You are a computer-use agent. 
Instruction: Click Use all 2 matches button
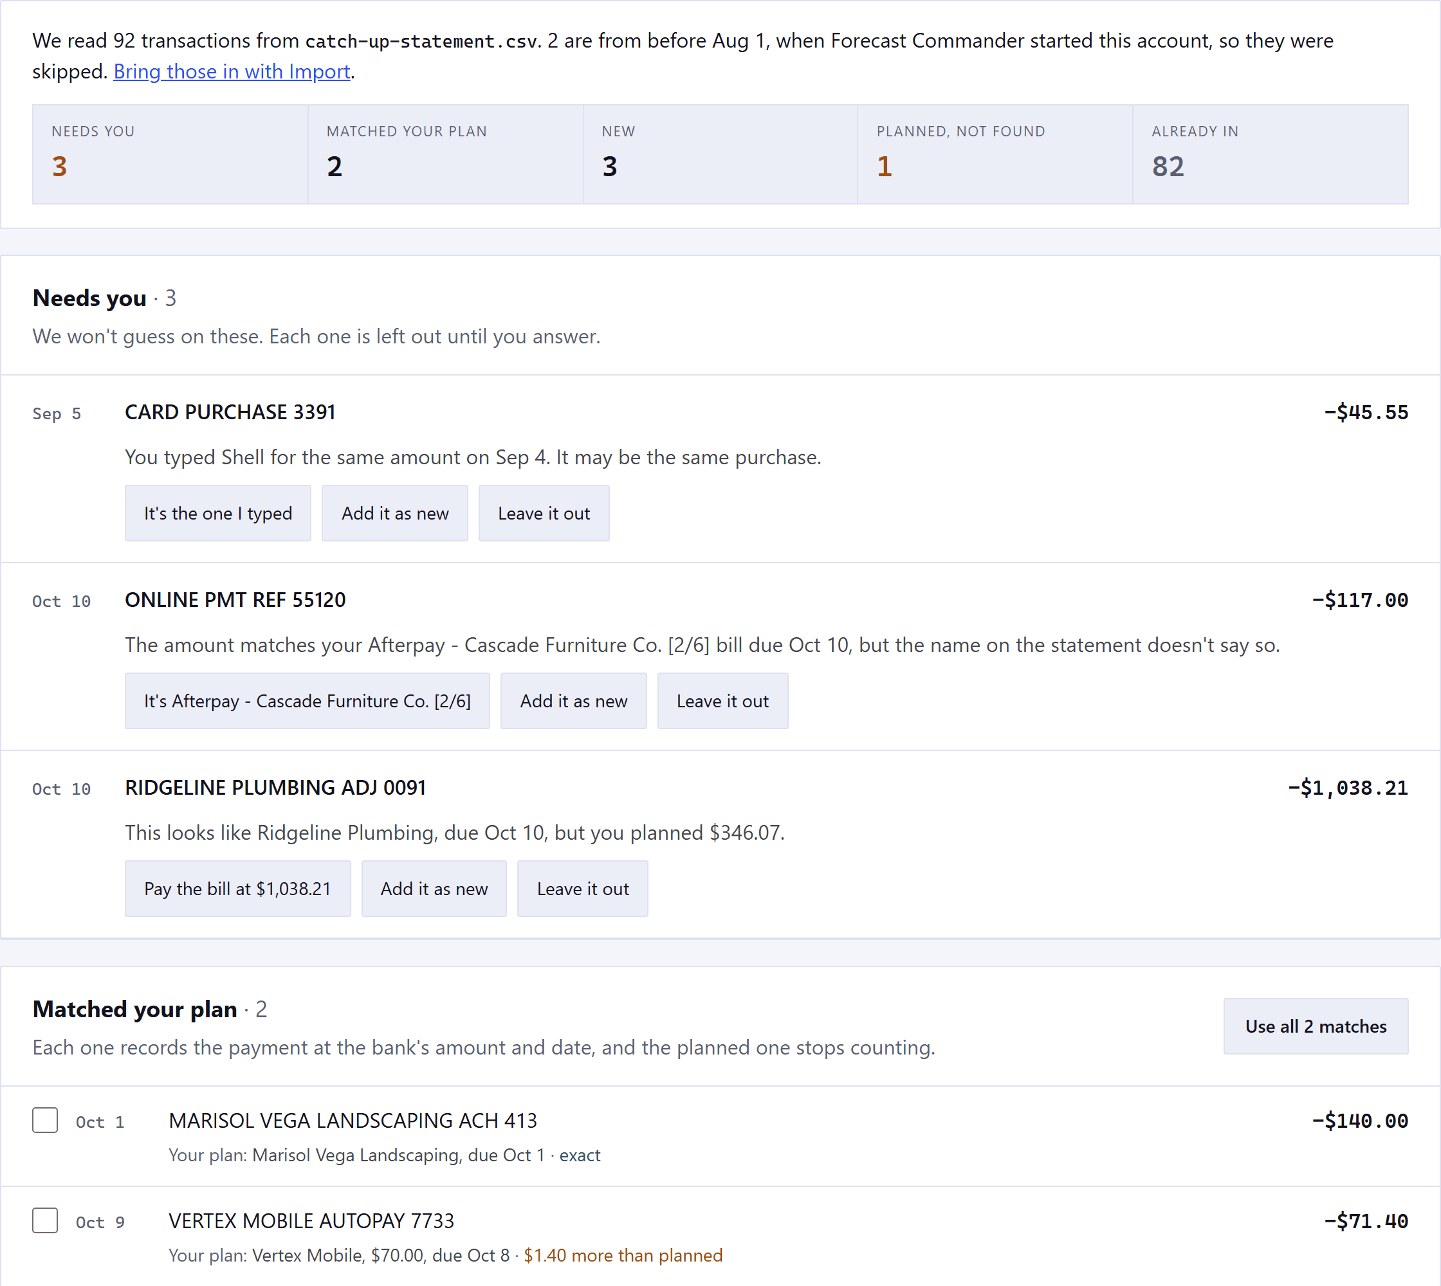coord(1316,1026)
